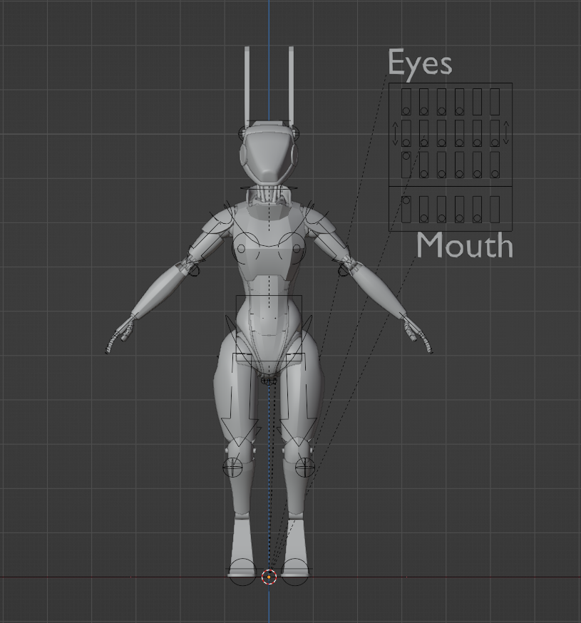Image resolution: width=581 pixels, height=623 pixels.
Task: Select the first slider knob in the top Eyes row
Action: pos(406,111)
